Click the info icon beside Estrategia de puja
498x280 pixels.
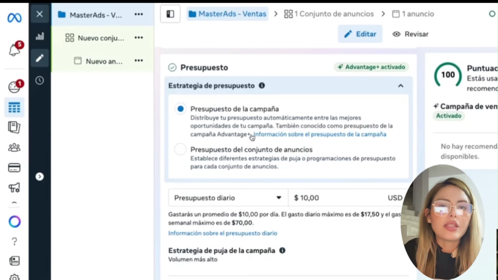[282, 251]
